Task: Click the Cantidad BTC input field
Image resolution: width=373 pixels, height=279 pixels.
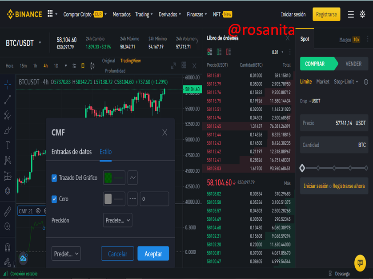Action: pyautogui.click(x=334, y=145)
